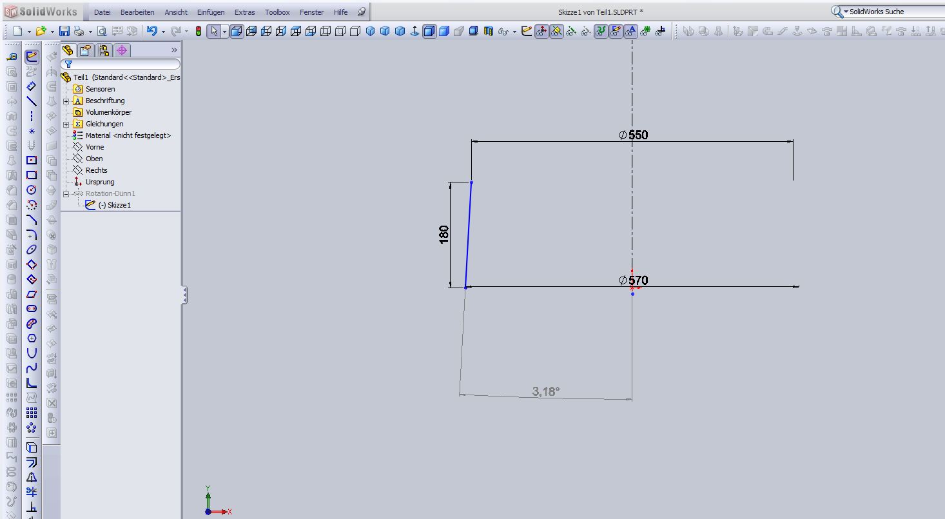Open the Select tool dropdown arrow
Screen dimensions: 945x519
225,31
